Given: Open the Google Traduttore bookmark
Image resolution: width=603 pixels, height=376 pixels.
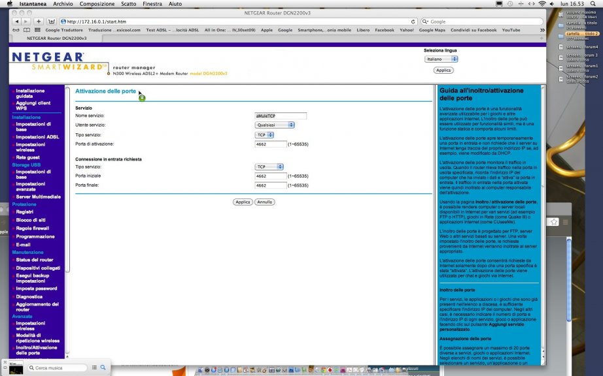Looking at the screenshot, I should (64, 30).
